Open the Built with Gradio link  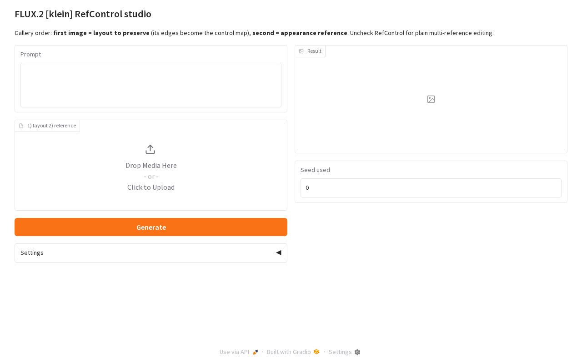pyautogui.click(x=293, y=352)
